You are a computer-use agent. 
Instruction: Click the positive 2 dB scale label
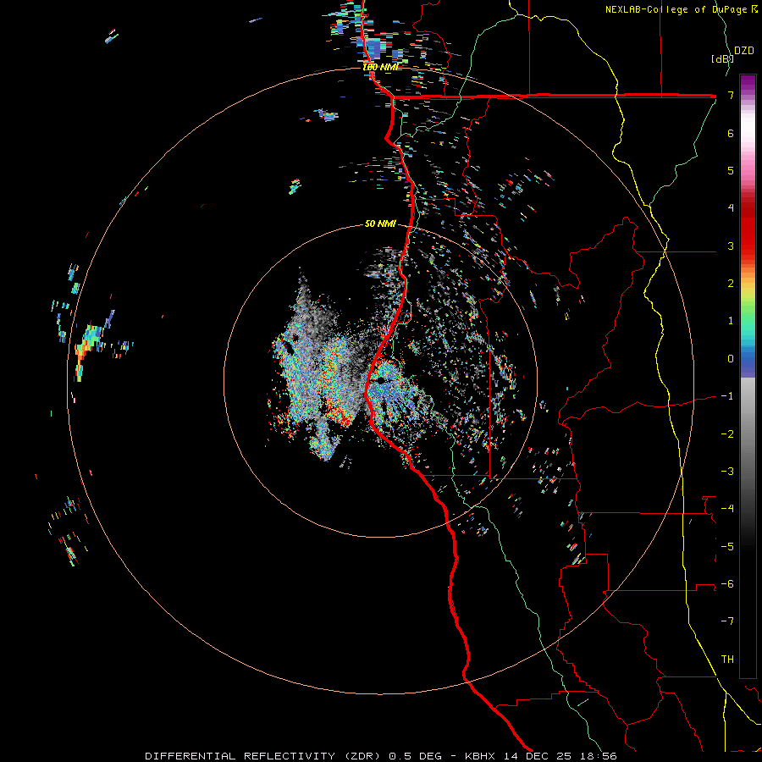coord(731,284)
